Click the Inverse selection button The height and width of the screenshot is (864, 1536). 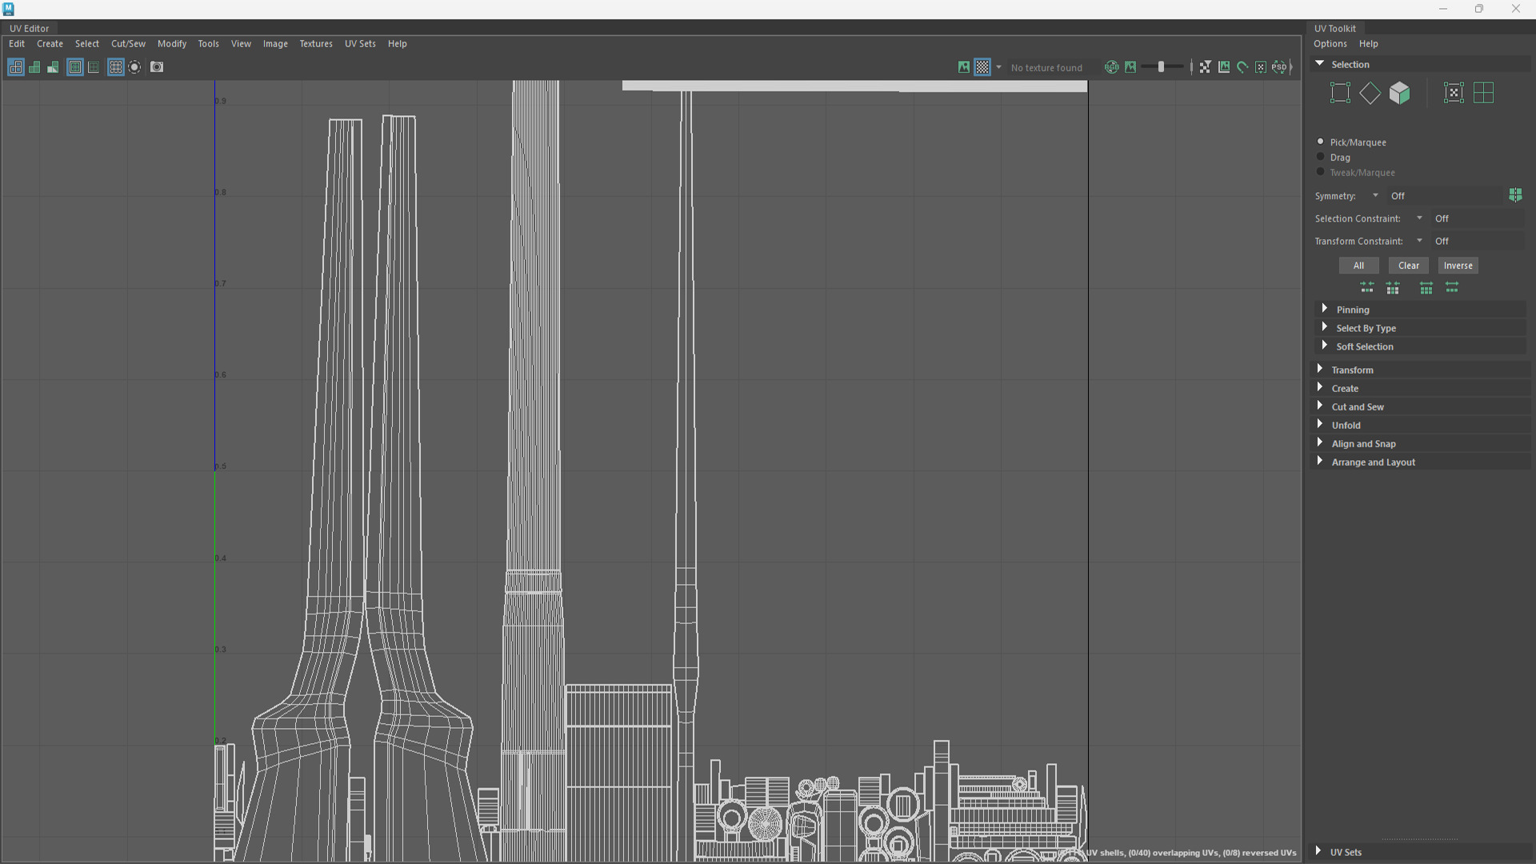[x=1458, y=266]
